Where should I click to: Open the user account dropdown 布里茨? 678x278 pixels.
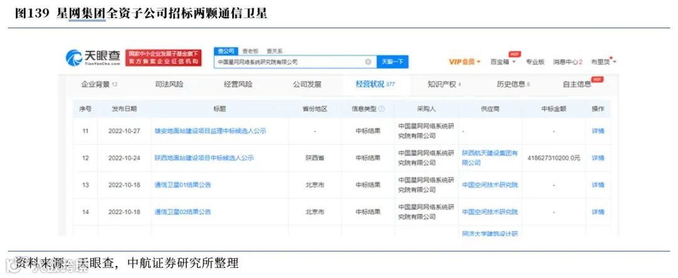pyautogui.click(x=604, y=62)
